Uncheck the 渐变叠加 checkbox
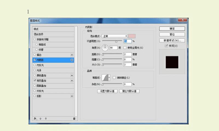The width and height of the screenshot is (219, 131). click(x=35, y=80)
